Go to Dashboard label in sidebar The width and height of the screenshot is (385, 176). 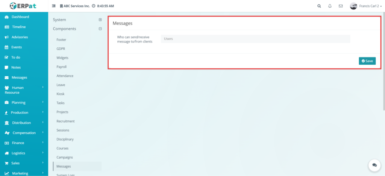click(20, 17)
